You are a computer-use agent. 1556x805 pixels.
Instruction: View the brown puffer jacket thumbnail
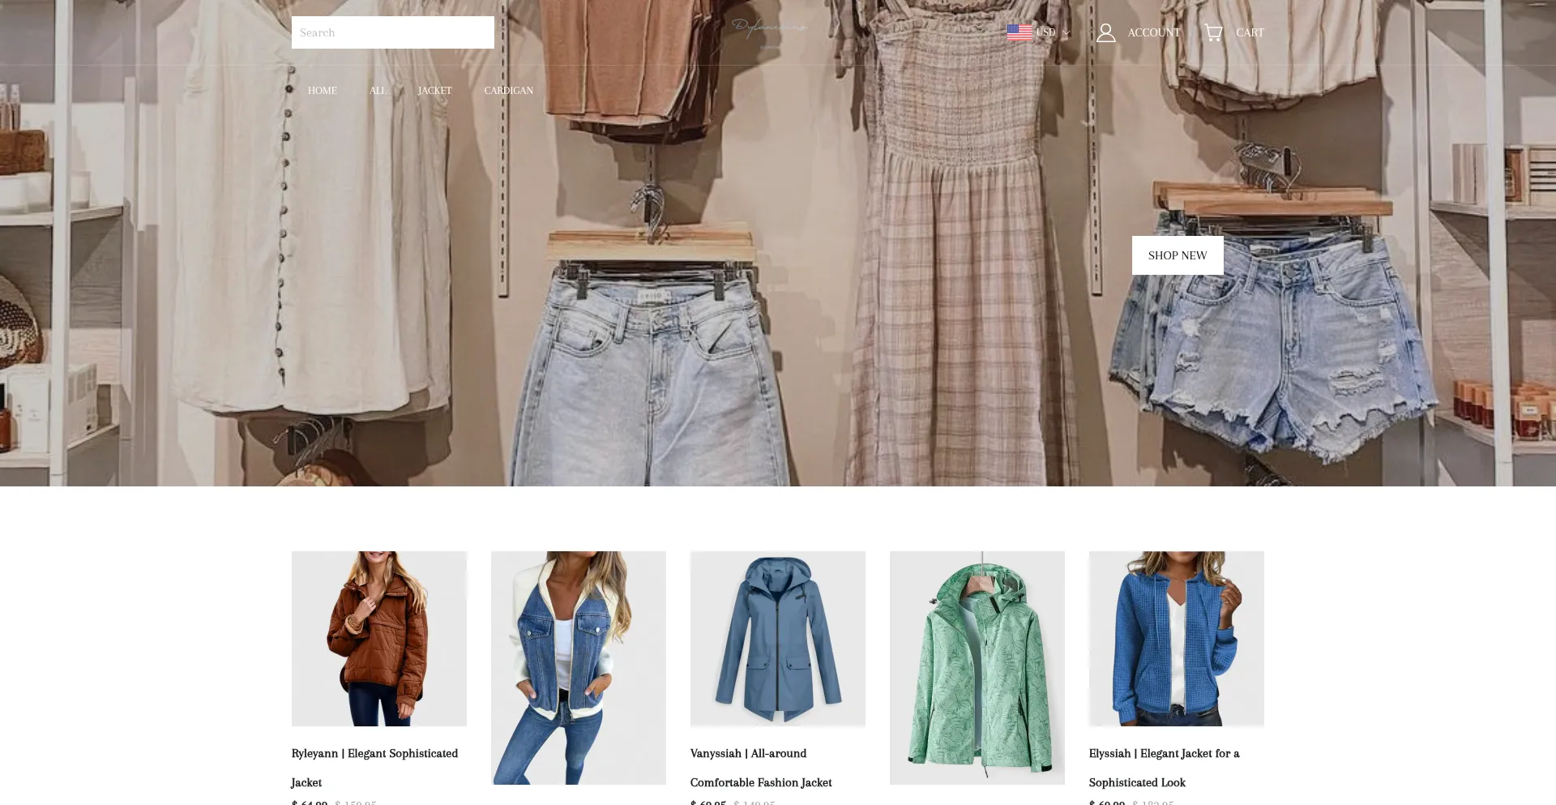click(379, 639)
